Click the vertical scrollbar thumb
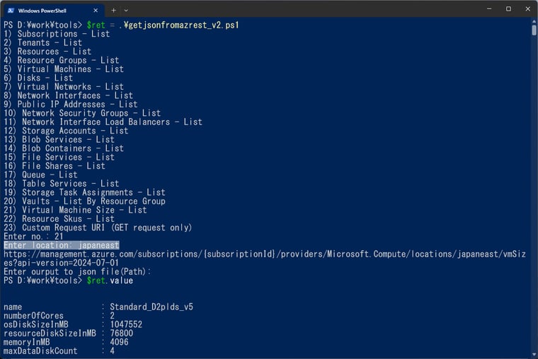Screen dimensions: 538x359 [534, 30]
